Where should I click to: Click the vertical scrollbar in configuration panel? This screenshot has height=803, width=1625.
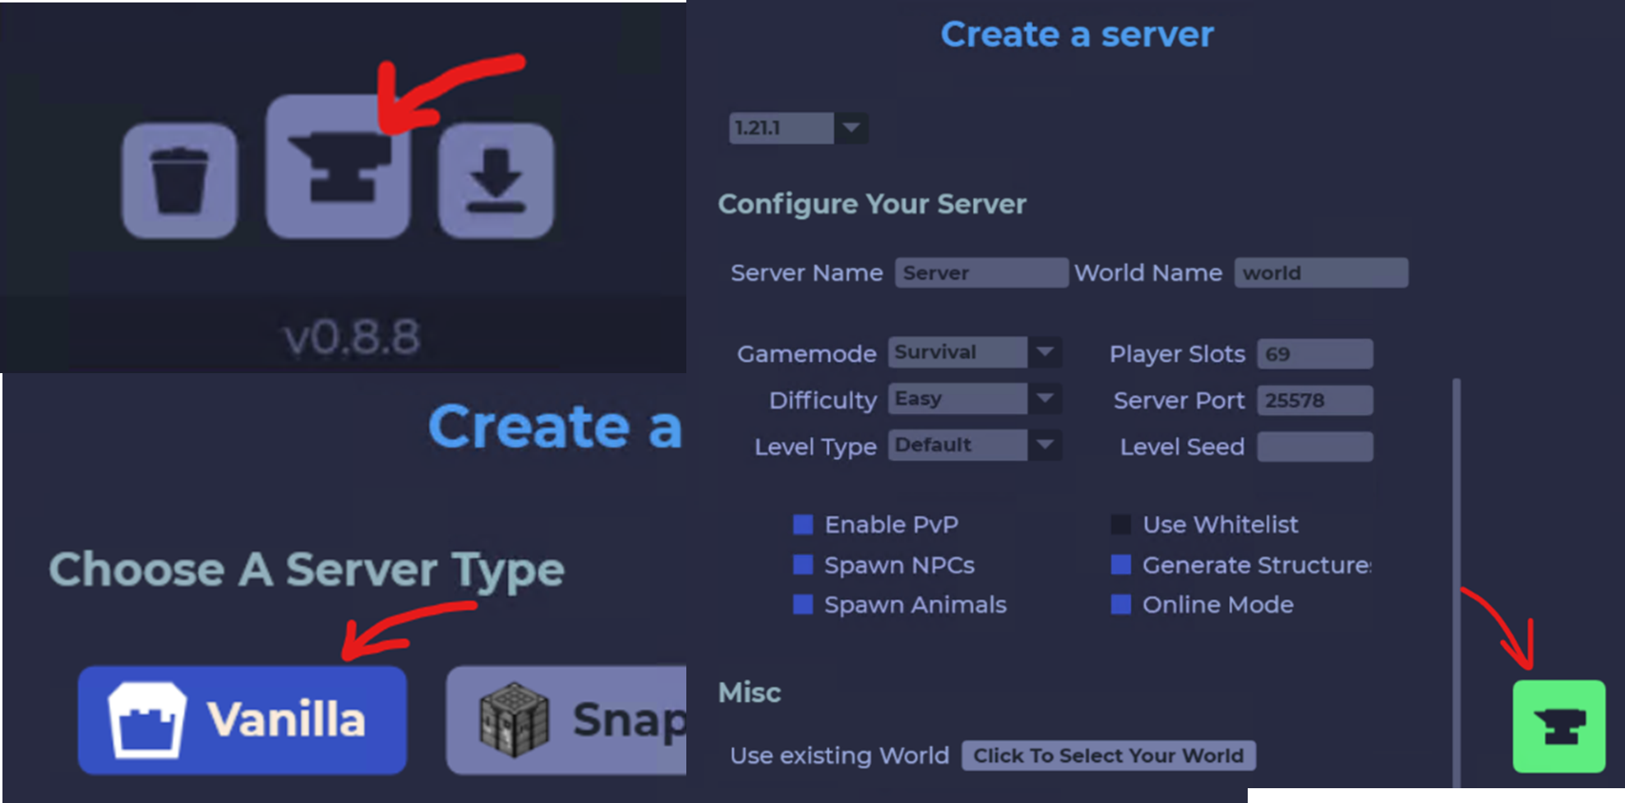pyautogui.click(x=1456, y=575)
